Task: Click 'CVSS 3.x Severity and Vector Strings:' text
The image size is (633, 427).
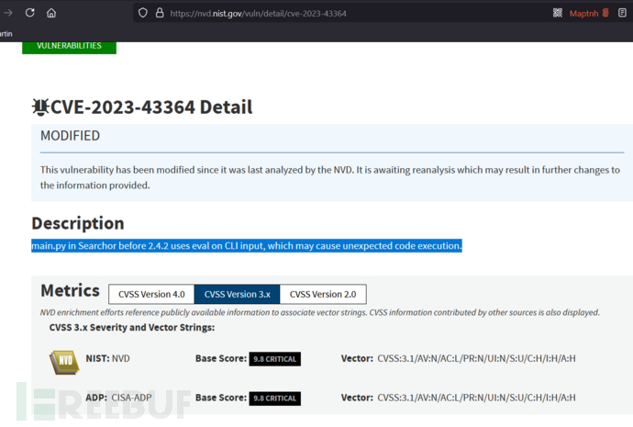Action: 132,327
